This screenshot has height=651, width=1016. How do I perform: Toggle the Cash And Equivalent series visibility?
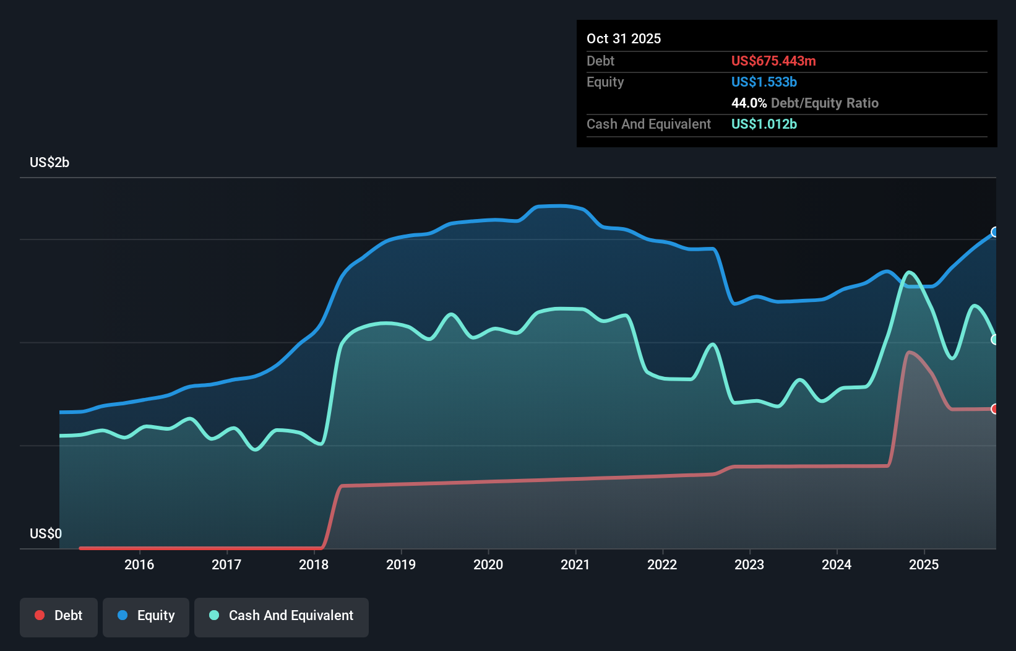(281, 615)
